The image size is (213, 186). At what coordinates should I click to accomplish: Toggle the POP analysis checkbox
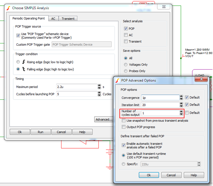click(x=126, y=29)
